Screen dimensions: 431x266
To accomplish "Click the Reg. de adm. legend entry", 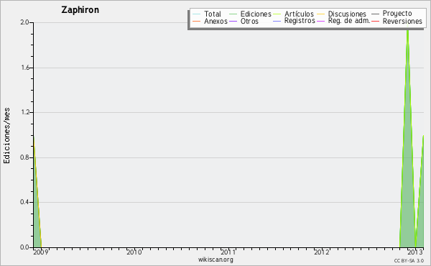I will (343, 21).
